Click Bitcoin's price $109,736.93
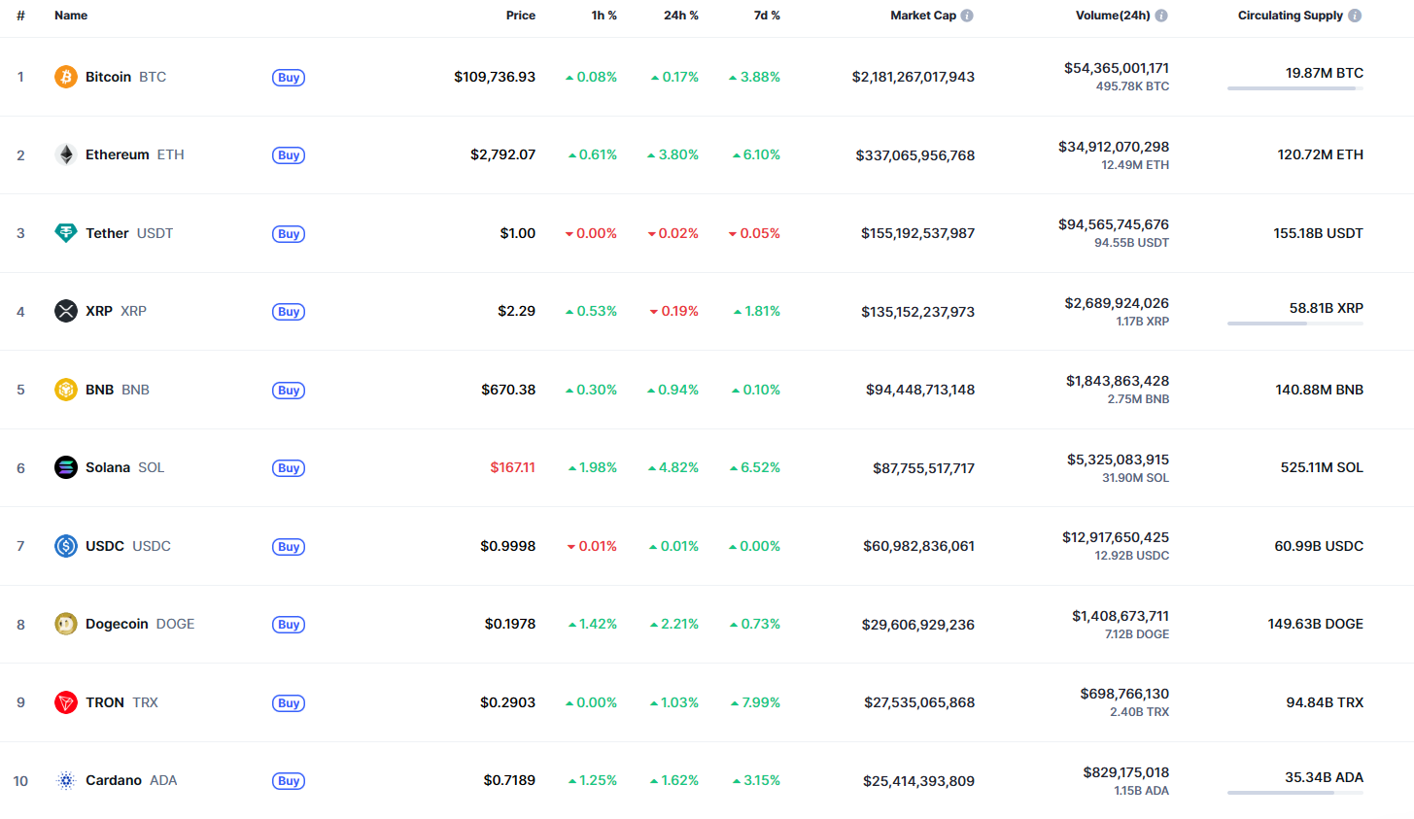Screen dimensions: 1414x819 click(x=495, y=77)
